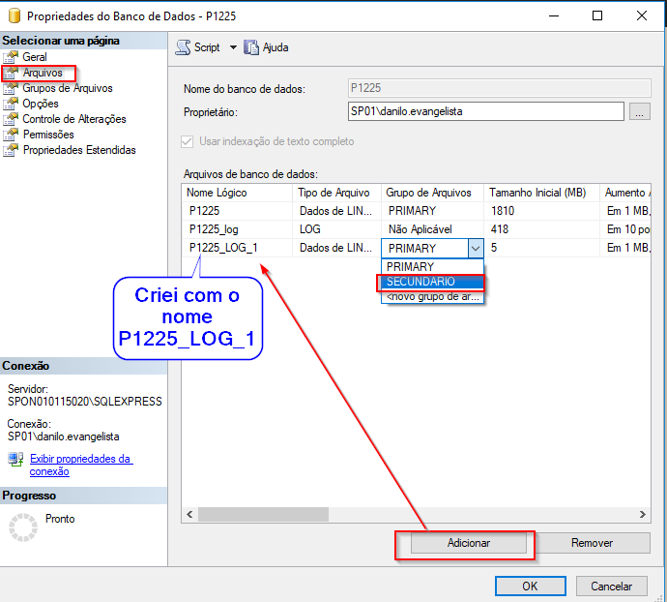This screenshot has height=602, width=667.
Task: Click the Tipo de Arquivo column header
Action: click(336, 193)
